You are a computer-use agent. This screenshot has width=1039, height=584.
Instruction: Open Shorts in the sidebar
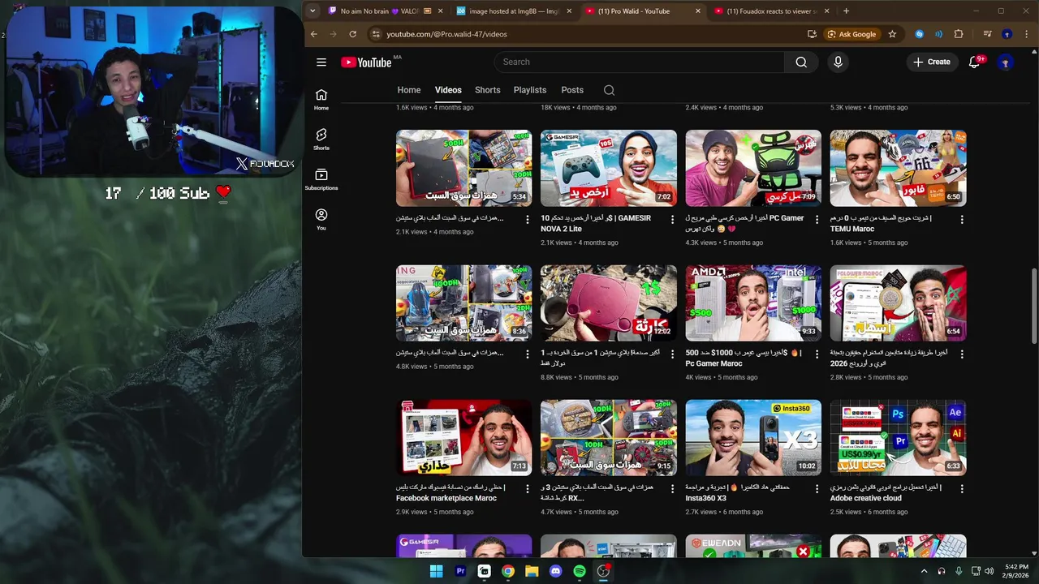pyautogui.click(x=321, y=140)
